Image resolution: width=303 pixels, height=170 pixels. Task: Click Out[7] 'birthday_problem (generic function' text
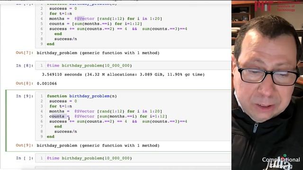(x=98, y=53)
